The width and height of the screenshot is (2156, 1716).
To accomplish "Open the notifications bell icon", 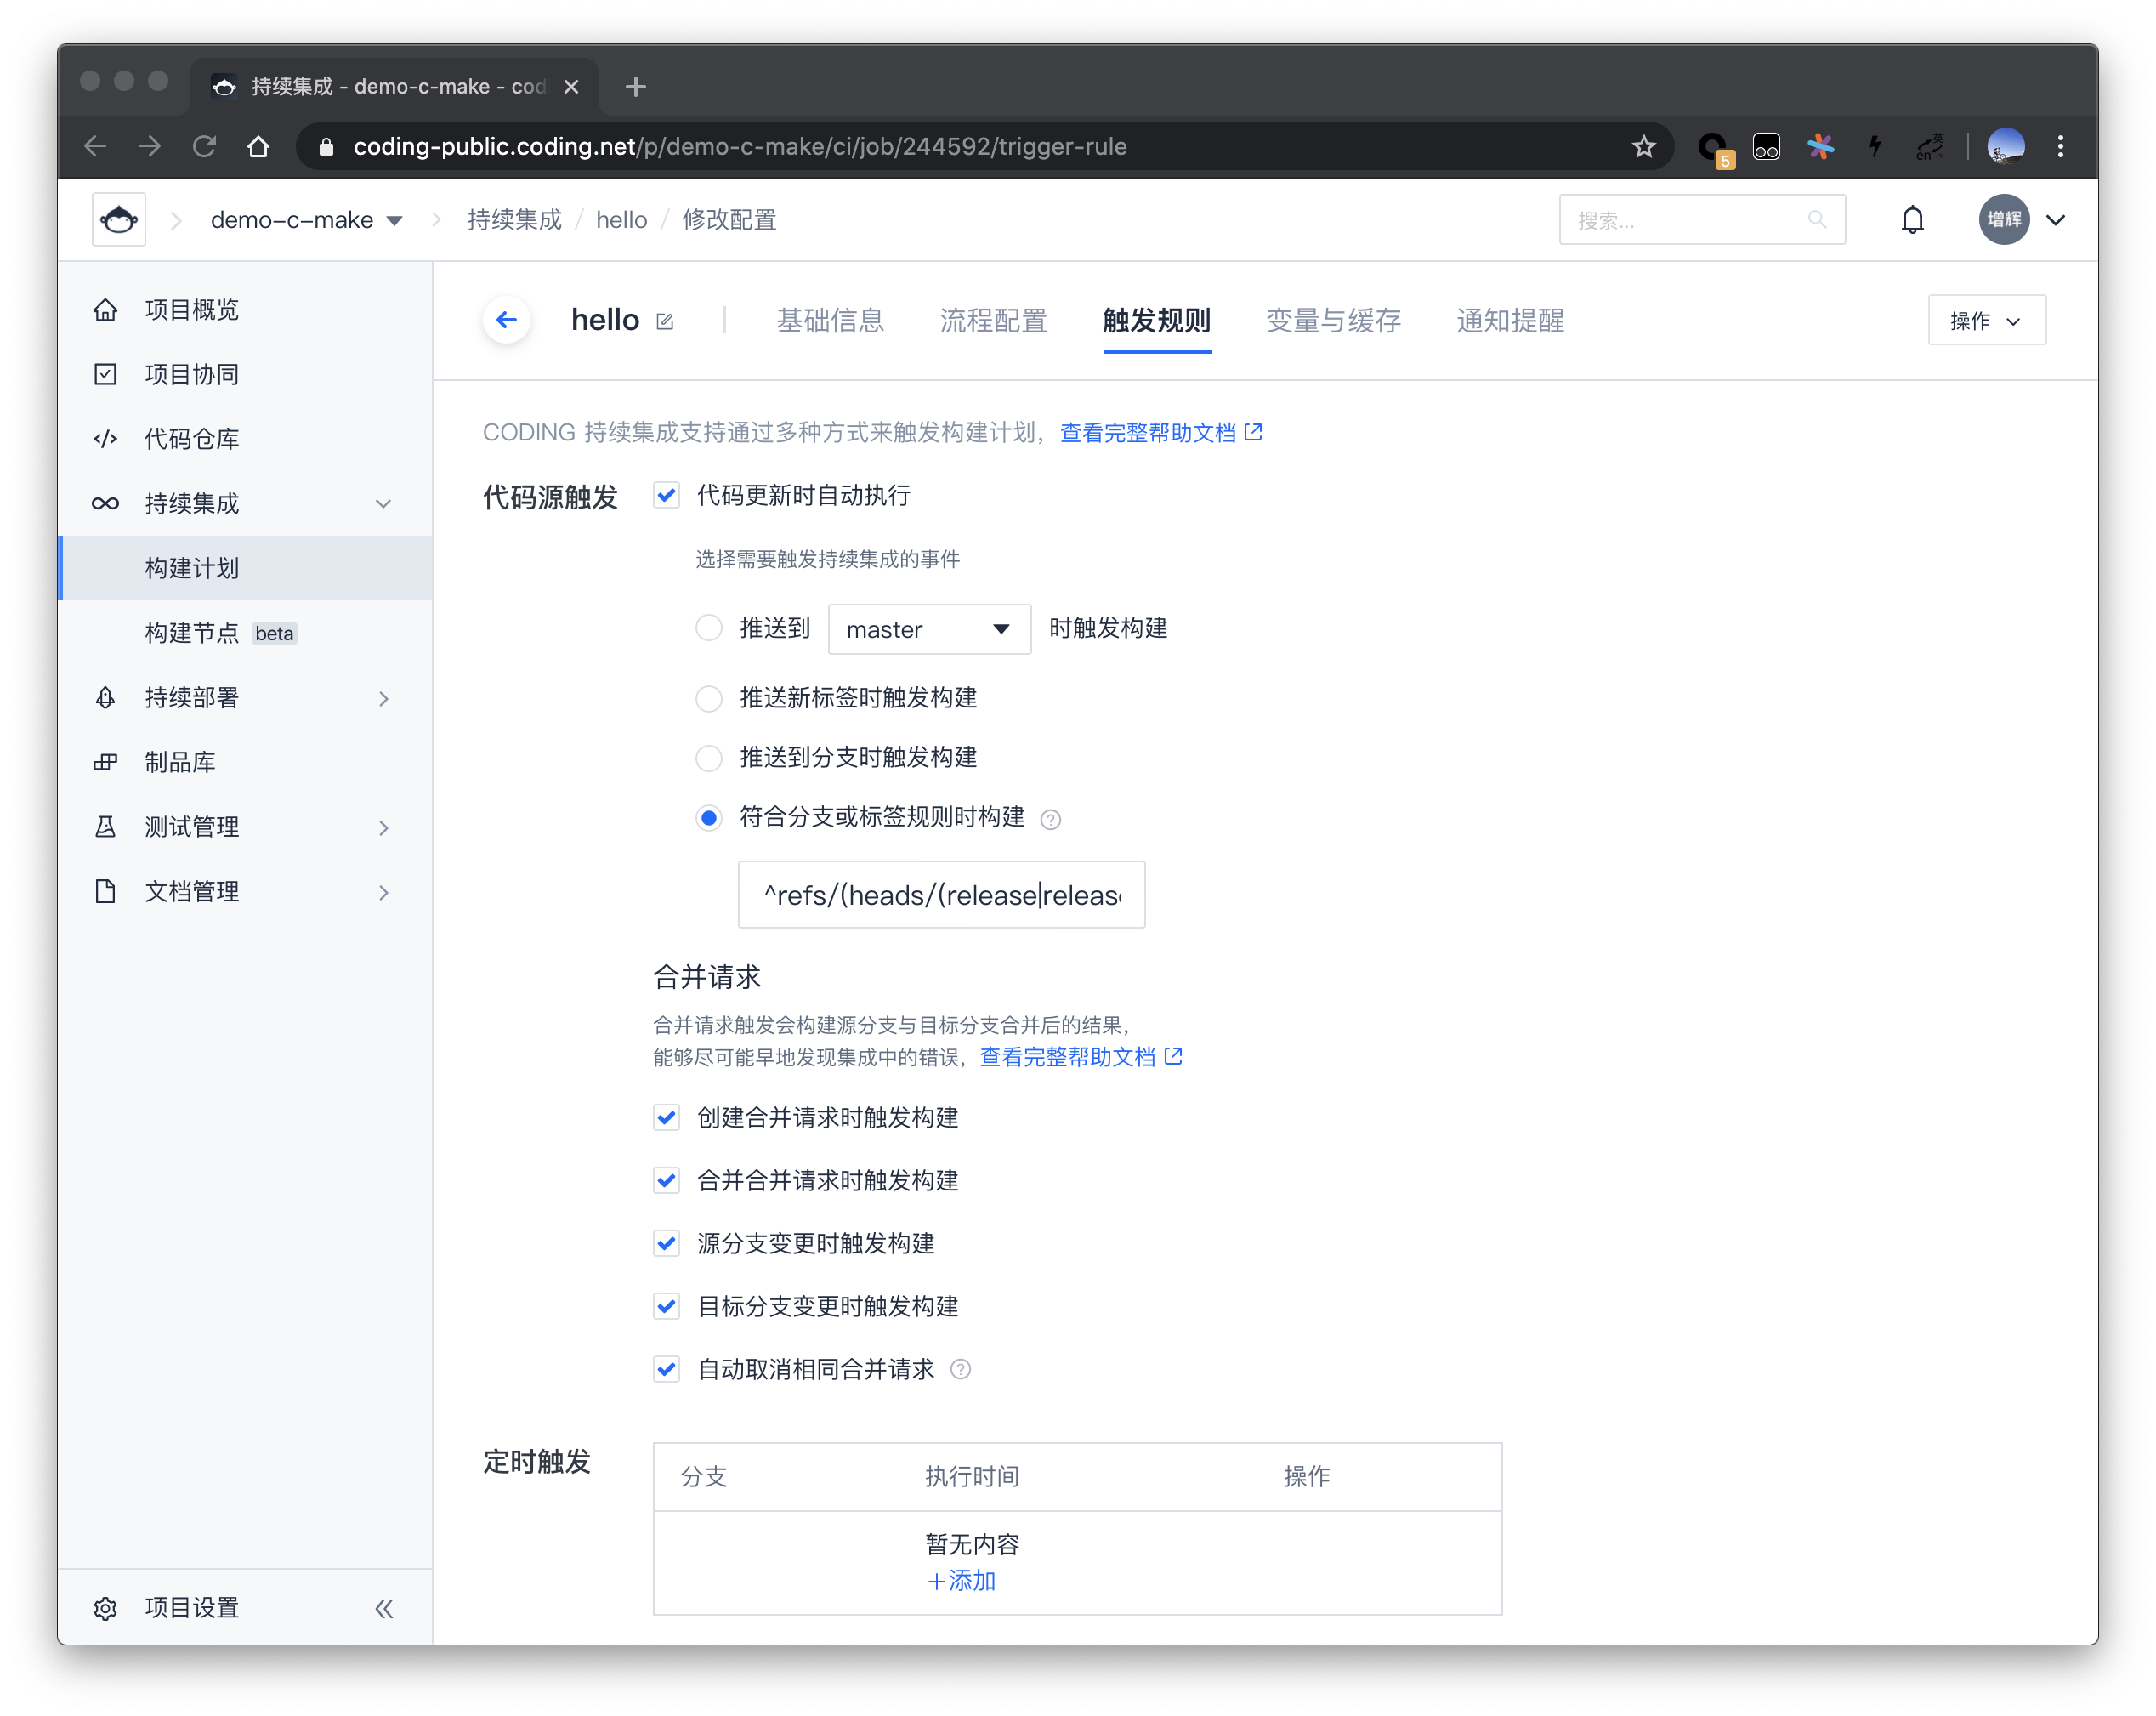I will point(1911,220).
